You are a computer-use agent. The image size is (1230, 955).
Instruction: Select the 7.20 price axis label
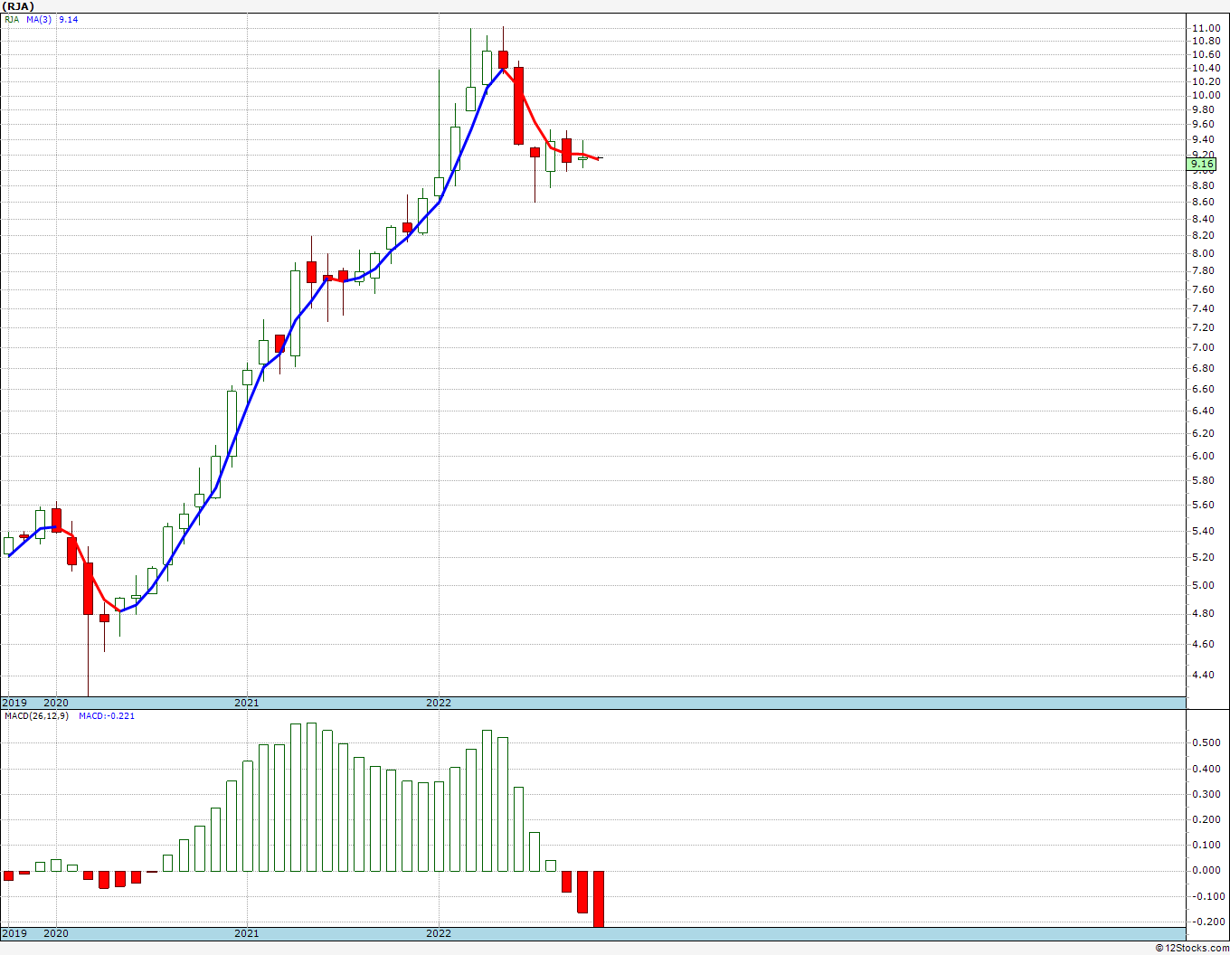pos(1204,327)
